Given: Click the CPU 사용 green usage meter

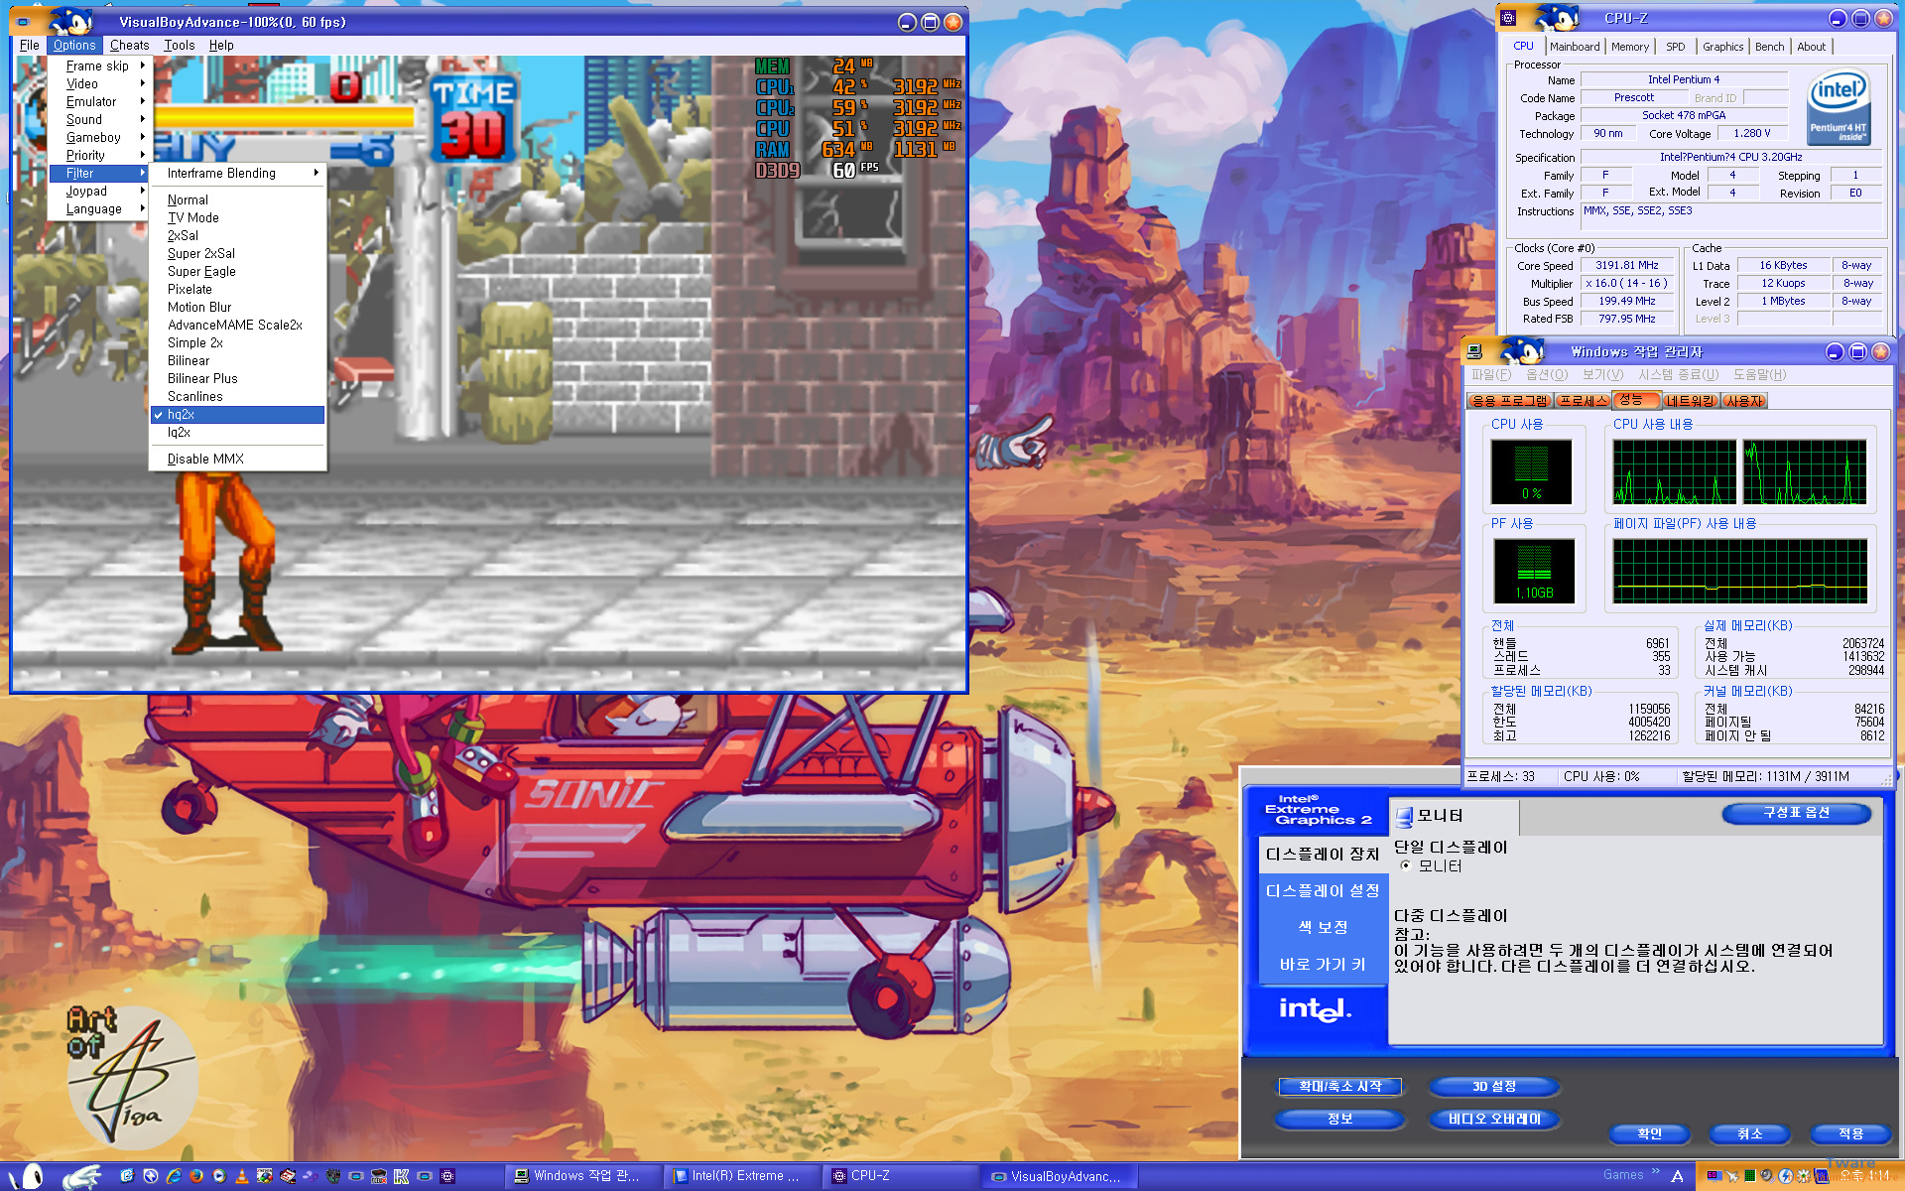Looking at the screenshot, I should tap(1531, 471).
